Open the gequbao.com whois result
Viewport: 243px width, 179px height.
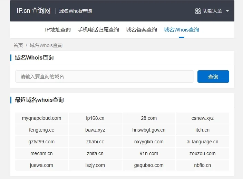point(149,165)
